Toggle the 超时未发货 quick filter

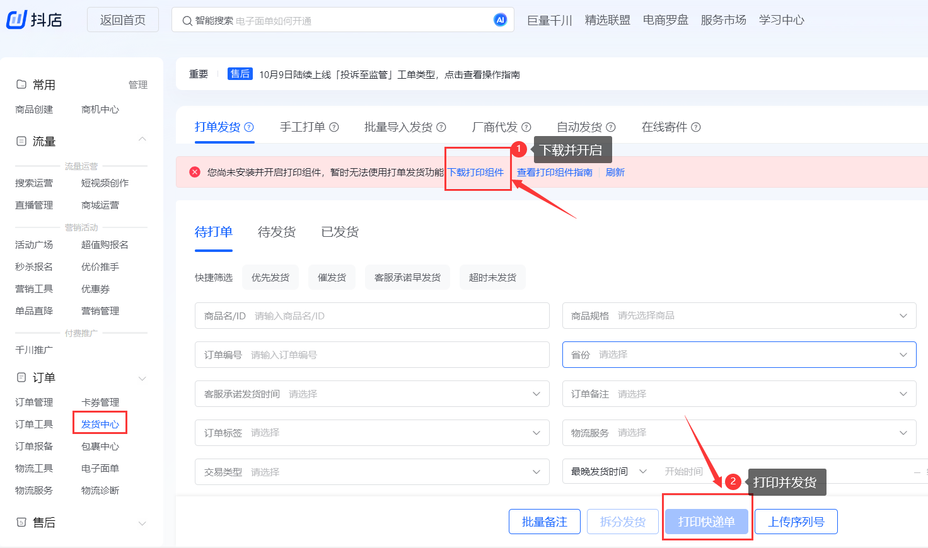(492, 278)
